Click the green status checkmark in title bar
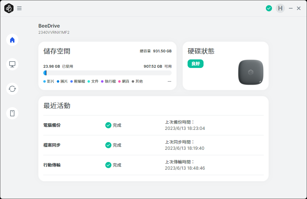307x199 pixels. click(x=269, y=8)
